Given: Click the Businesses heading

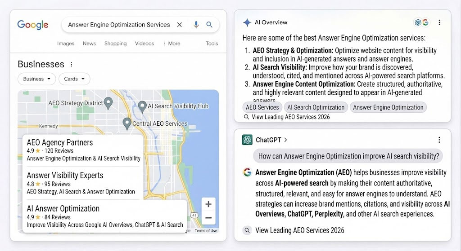Looking at the screenshot, I should 41,64.
